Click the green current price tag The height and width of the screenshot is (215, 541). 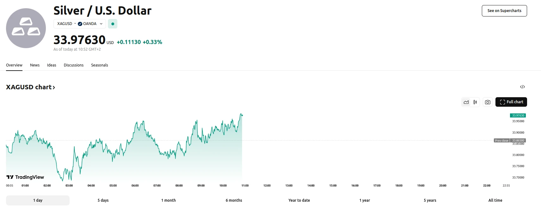pyautogui.click(x=518, y=116)
